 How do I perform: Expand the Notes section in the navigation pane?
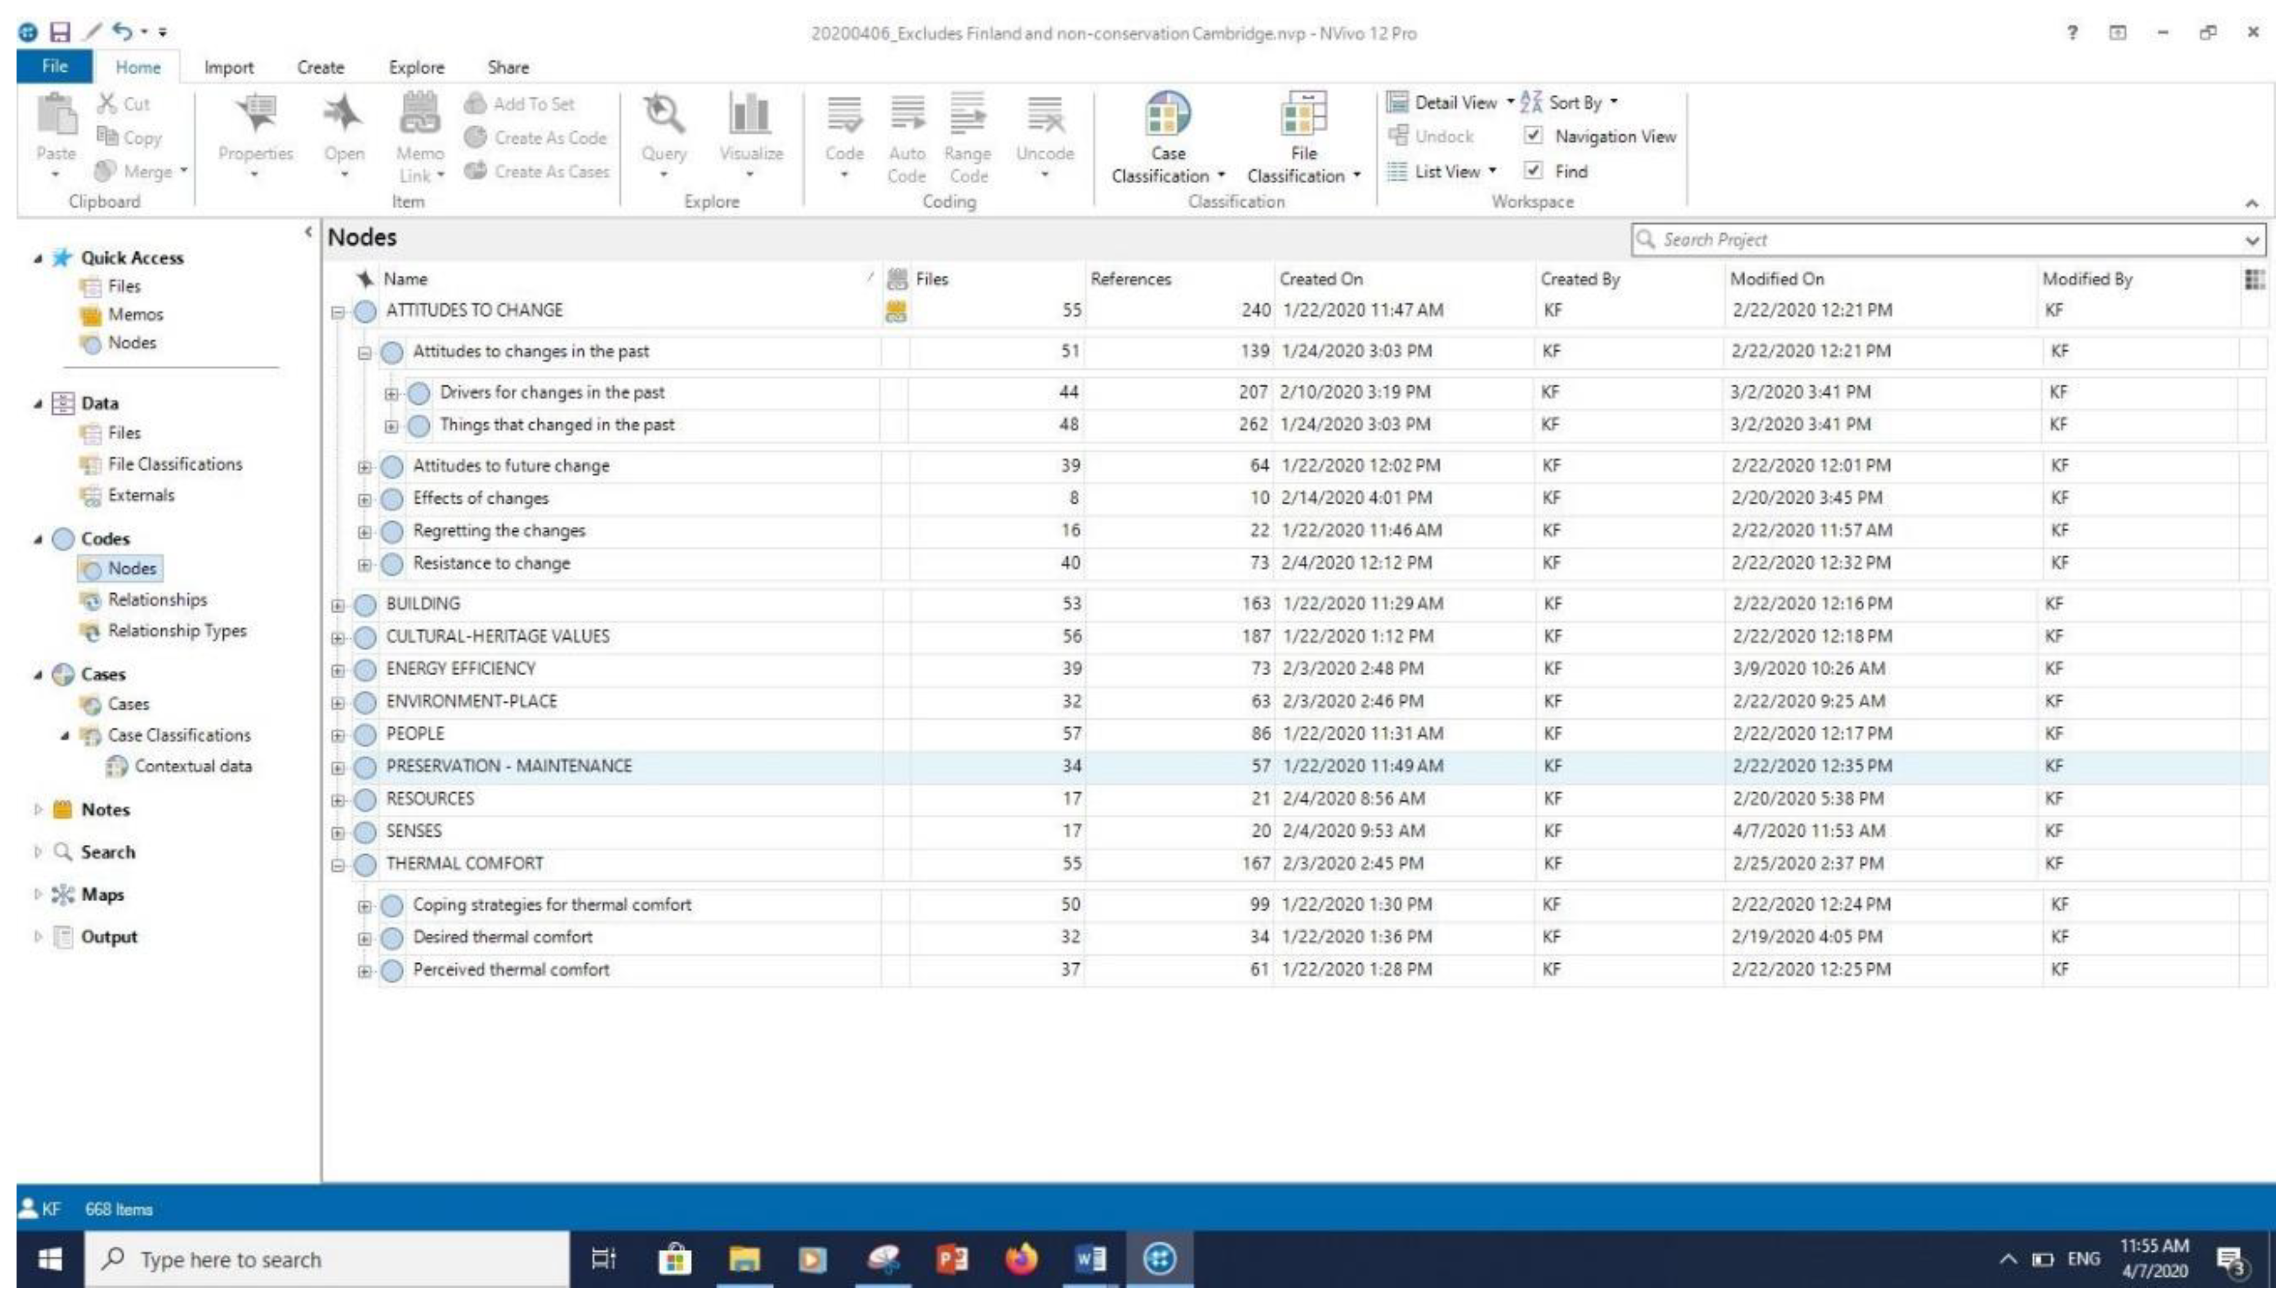(x=37, y=809)
